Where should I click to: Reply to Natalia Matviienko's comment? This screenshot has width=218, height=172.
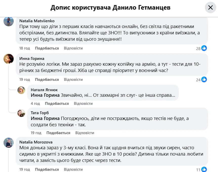(73, 48)
